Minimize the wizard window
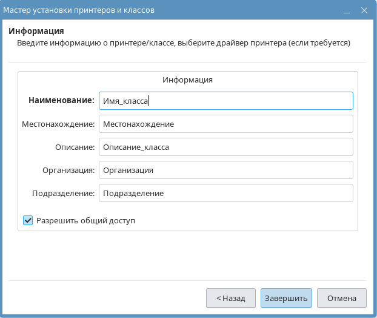The height and width of the screenshot is (318, 377). coord(345,11)
